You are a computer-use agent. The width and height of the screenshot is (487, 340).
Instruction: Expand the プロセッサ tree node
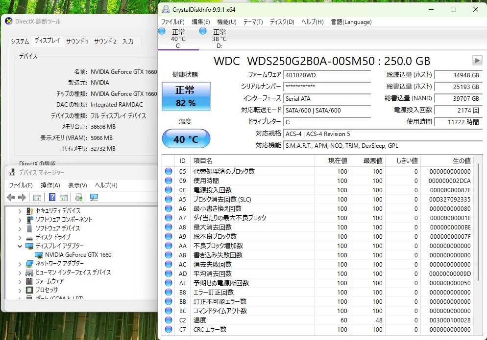point(20,291)
